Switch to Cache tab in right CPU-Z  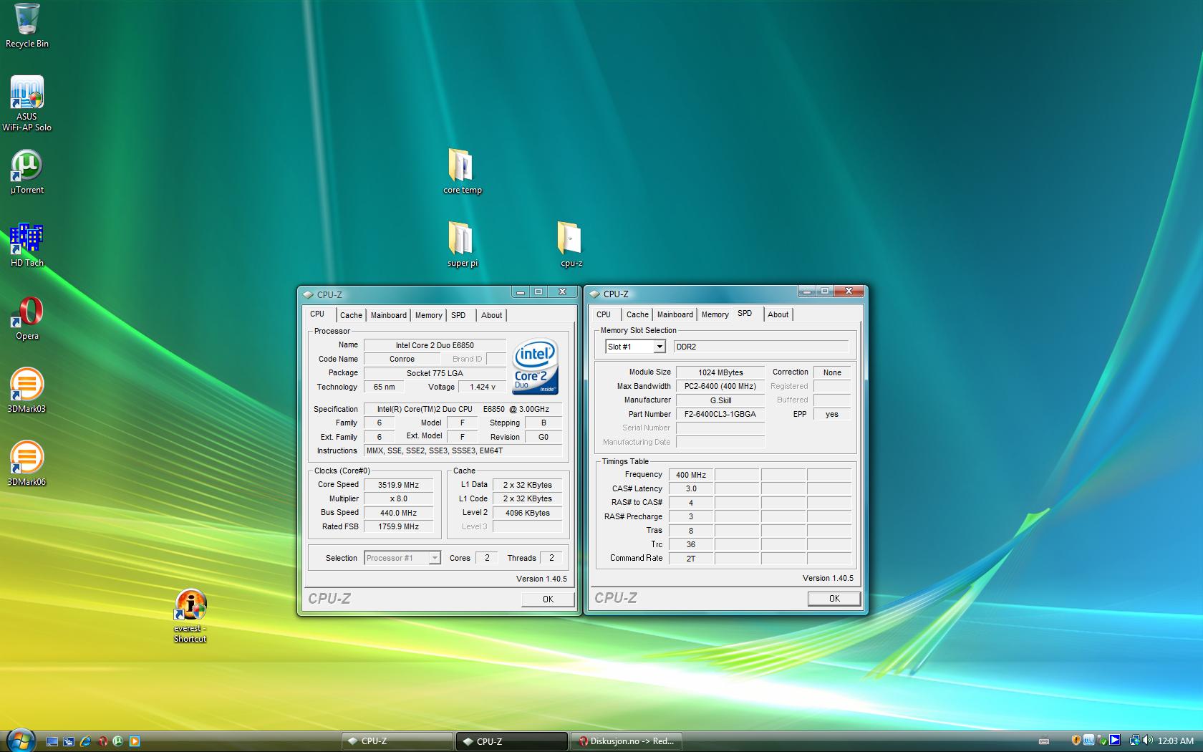(637, 314)
